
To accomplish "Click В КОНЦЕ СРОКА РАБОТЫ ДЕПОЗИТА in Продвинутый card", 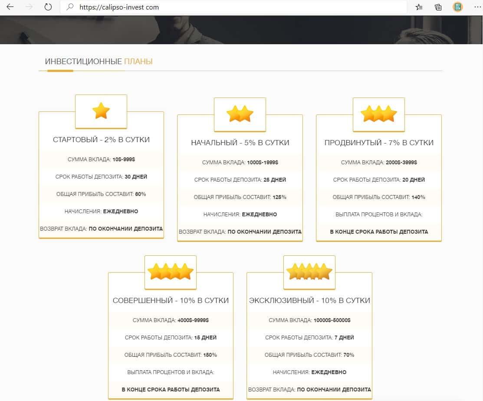I will pos(379,232).
